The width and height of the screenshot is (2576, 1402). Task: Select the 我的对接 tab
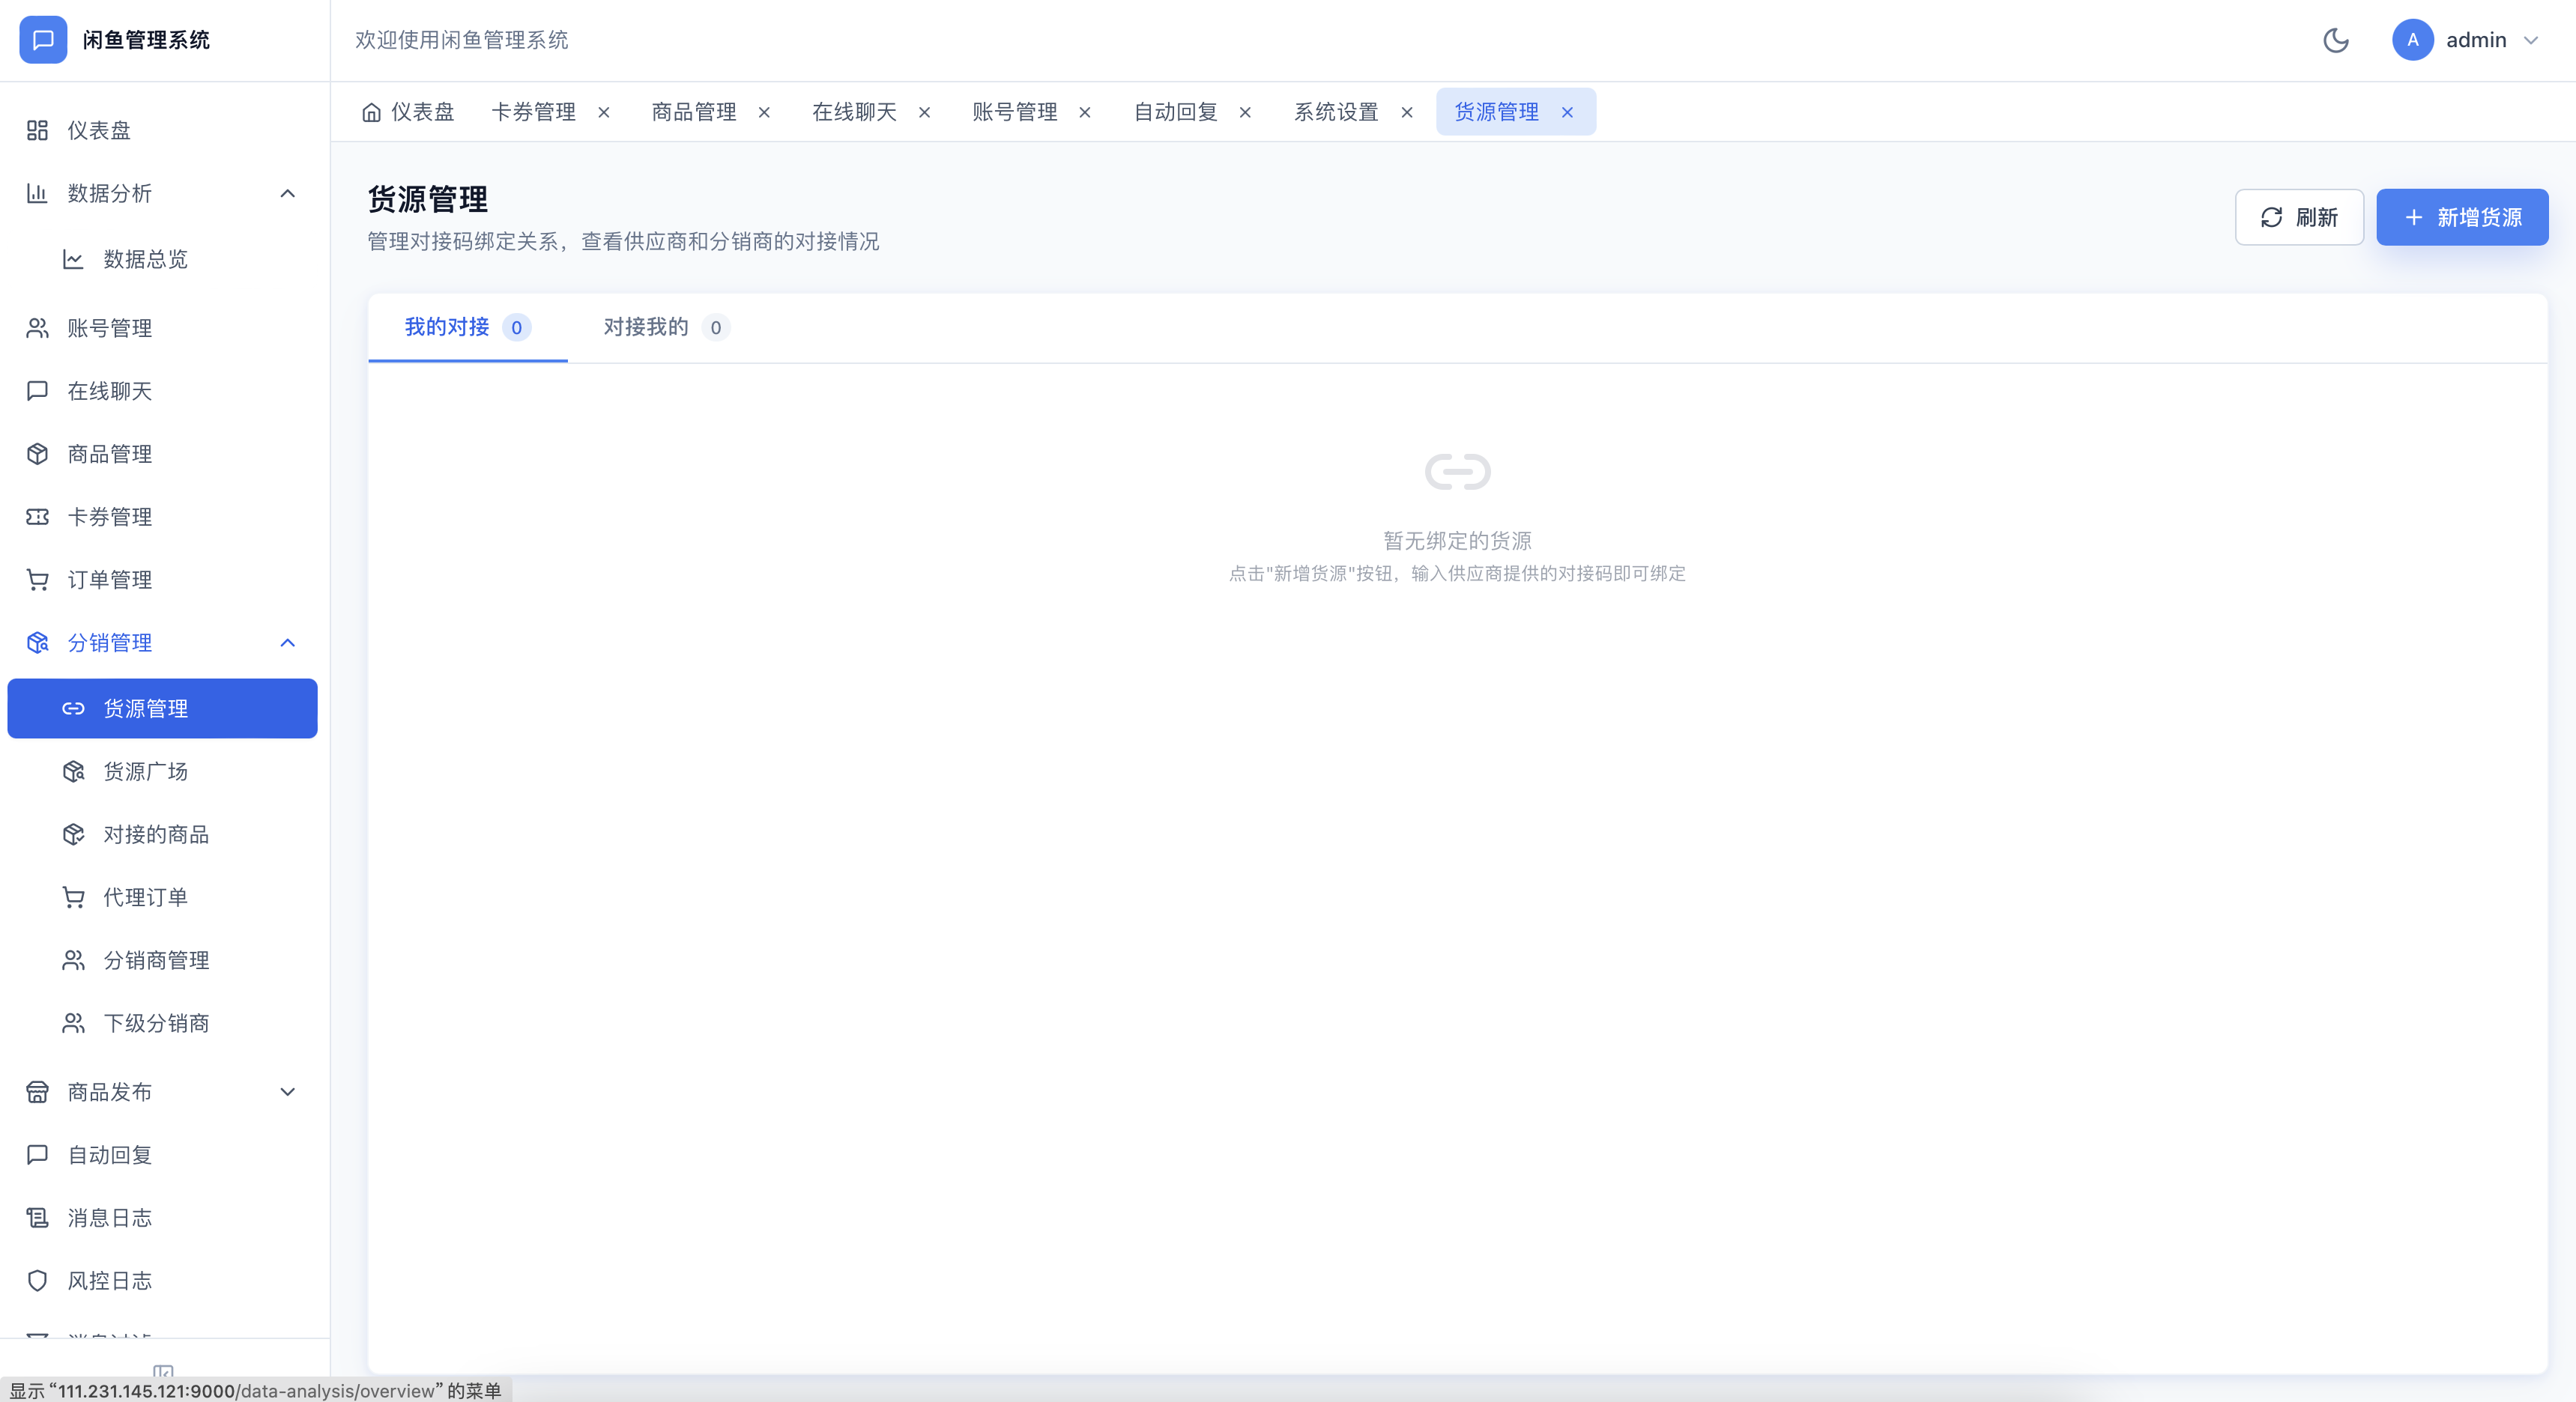point(467,327)
